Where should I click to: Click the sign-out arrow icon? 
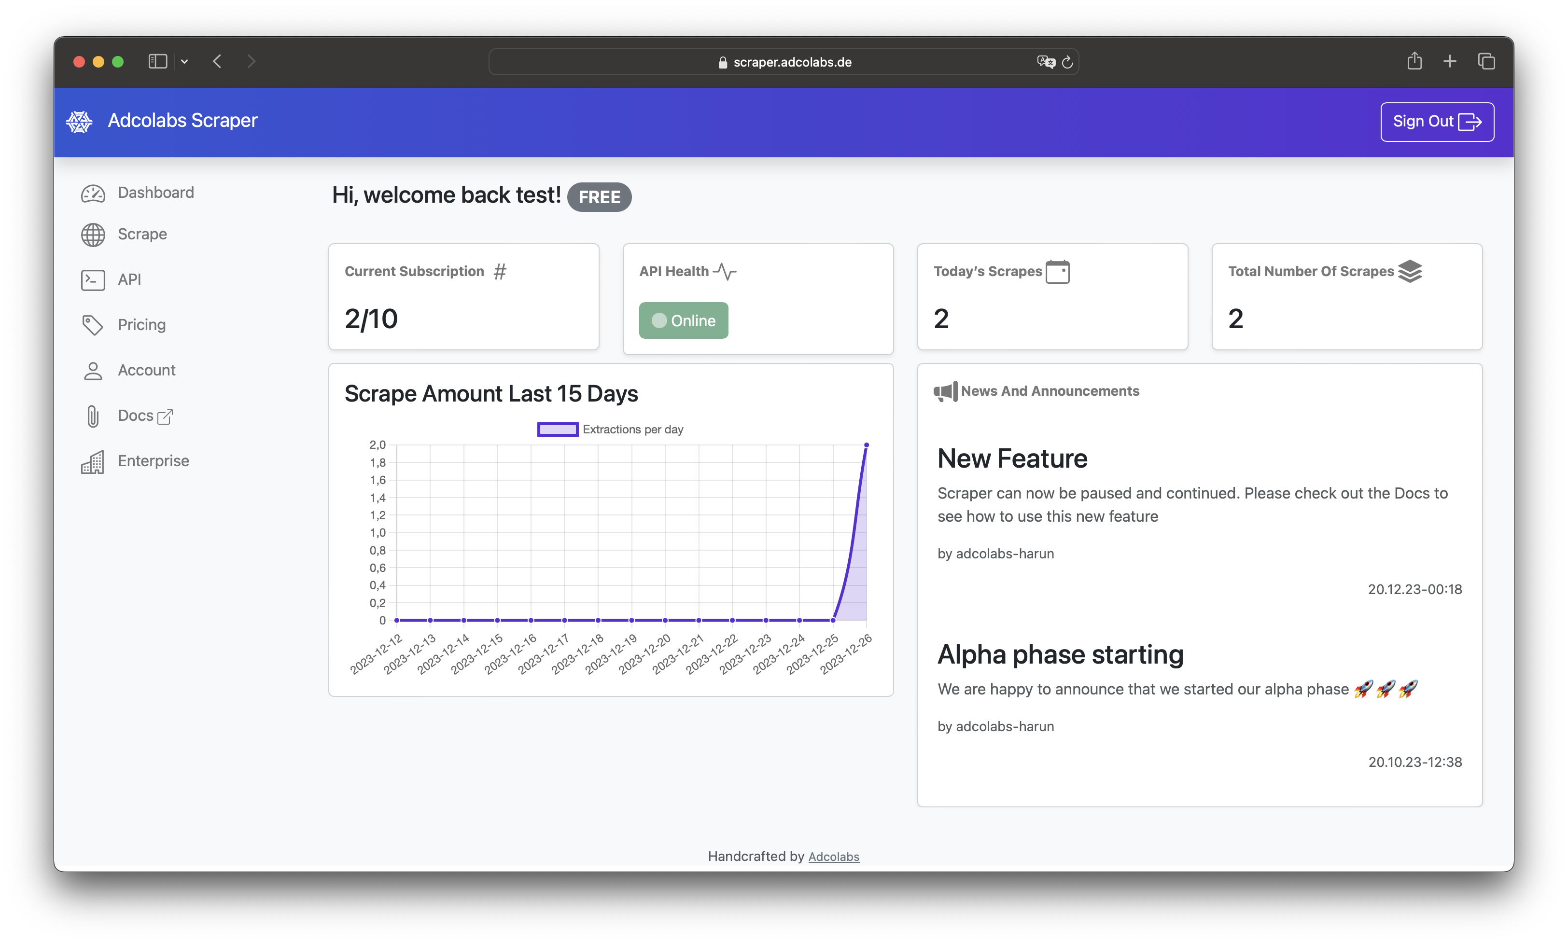1470,121
